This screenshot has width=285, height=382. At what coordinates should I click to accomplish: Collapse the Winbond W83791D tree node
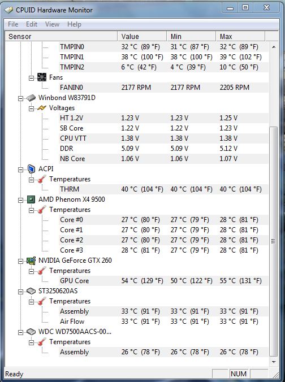(21, 98)
